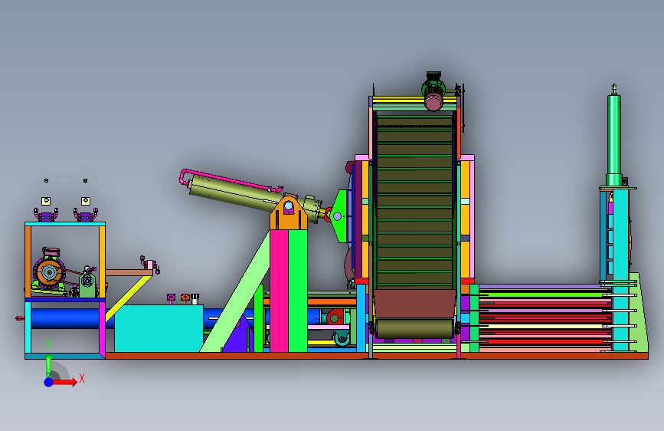Click the red X axis arrow of the triad
The image size is (664, 431).
[64, 382]
